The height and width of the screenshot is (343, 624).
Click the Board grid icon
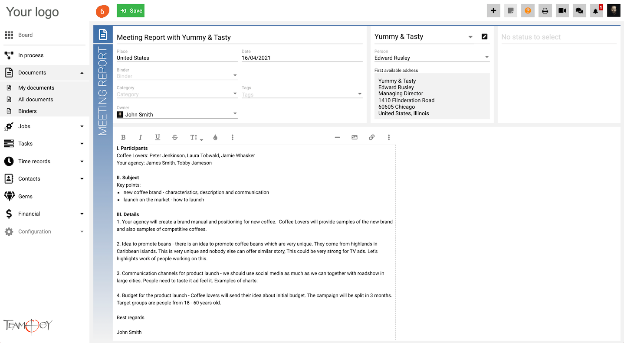tap(9, 35)
